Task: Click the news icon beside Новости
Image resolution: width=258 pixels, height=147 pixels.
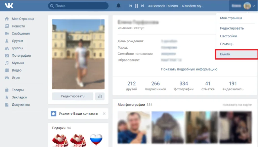Action: [7, 26]
